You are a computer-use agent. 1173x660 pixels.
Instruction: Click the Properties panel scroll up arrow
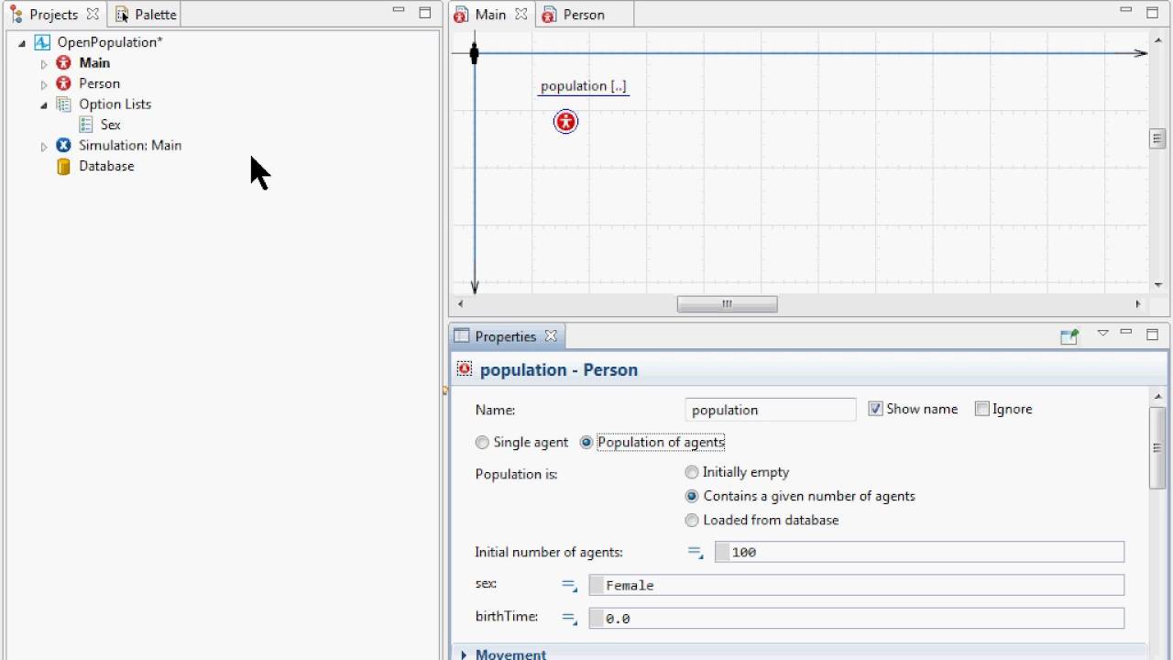(x=1157, y=395)
